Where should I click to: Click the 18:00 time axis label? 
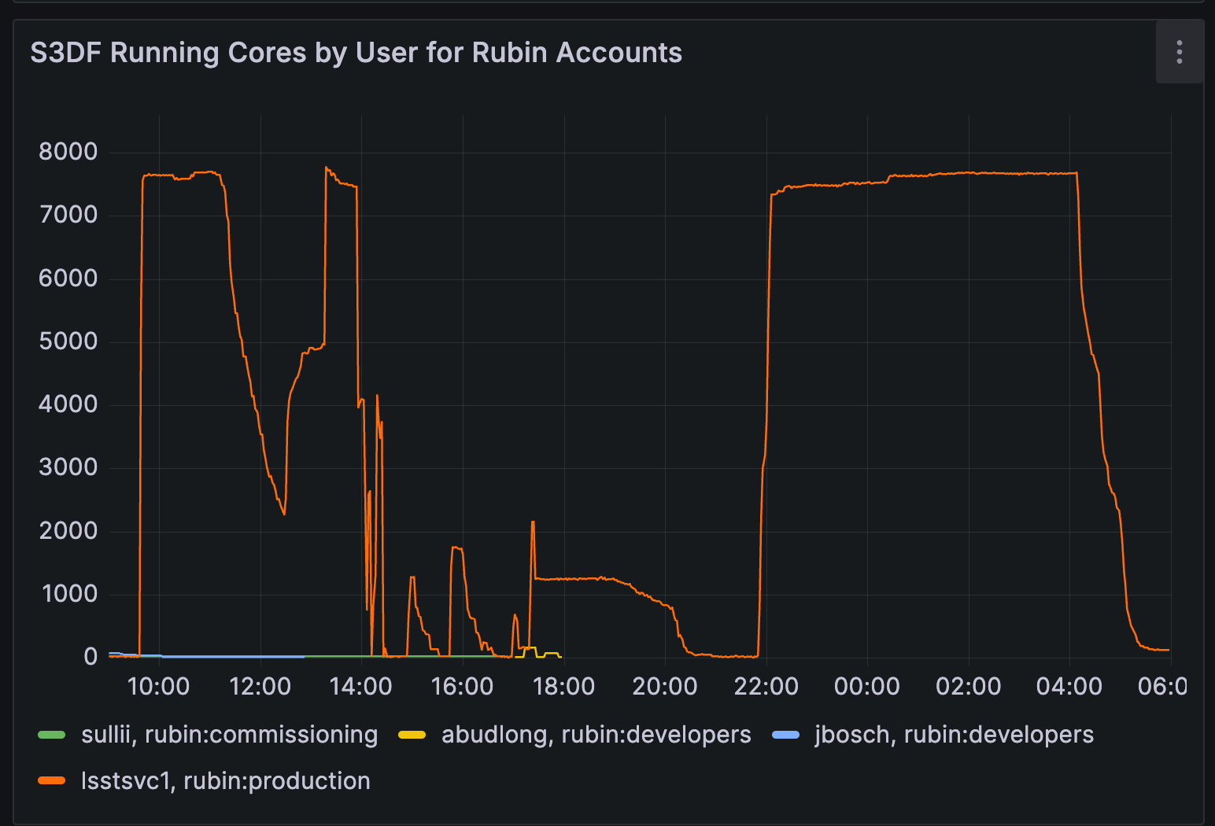563,687
